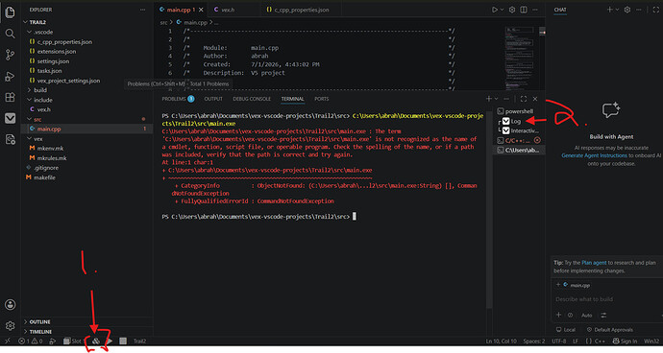The height and width of the screenshot is (353, 663).
Task: Toggle the Interactive checkbox in terminal list
Action: [x=505, y=130]
